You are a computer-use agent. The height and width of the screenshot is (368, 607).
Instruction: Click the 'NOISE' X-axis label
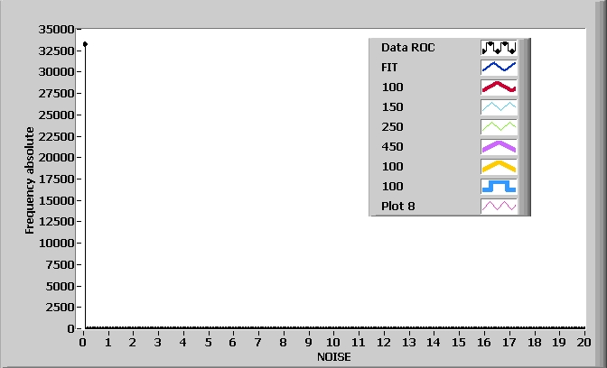click(x=333, y=357)
